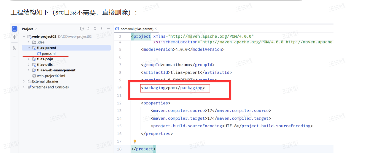Viewport: 365px width, 166px height.
Task: Hide the Project panel with minimize dash
Action: (x=108, y=29)
